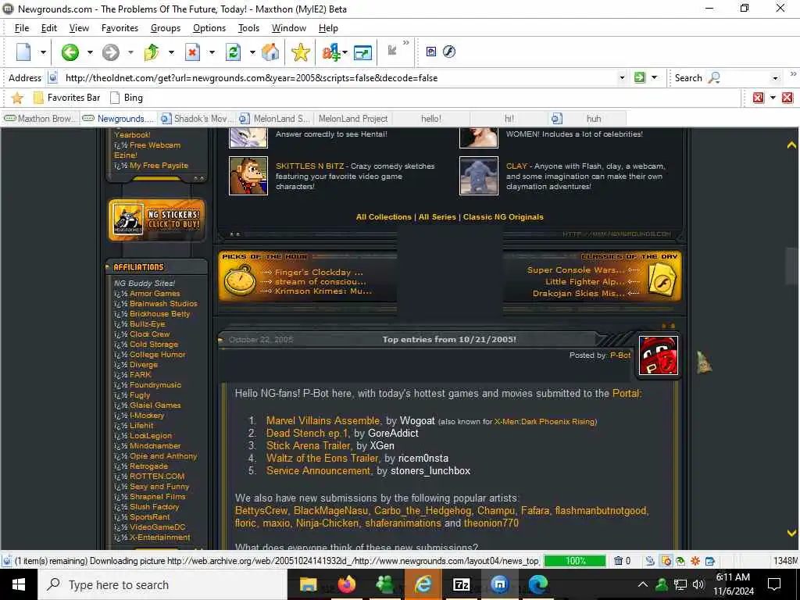800x600 pixels.
Task: Click the orange asterisk status bar icon
Action: (x=695, y=561)
